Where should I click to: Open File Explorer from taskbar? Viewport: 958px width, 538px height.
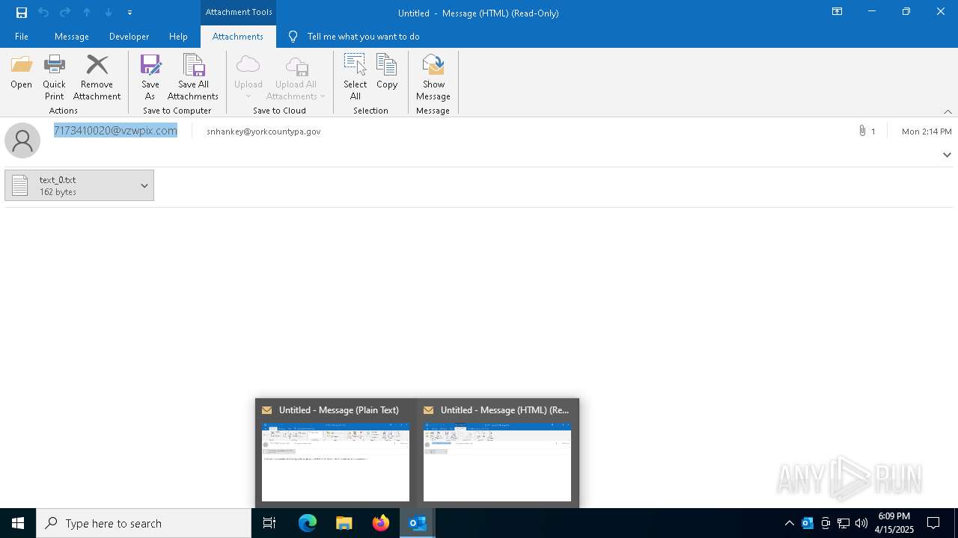344,523
